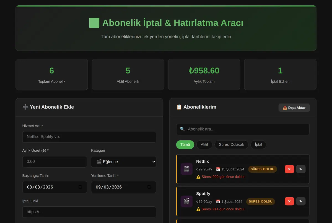This screenshot has height=223, width=332.
Task: Edit the Spotify subscription pencil icon
Action: pyautogui.click(x=301, y=201)
